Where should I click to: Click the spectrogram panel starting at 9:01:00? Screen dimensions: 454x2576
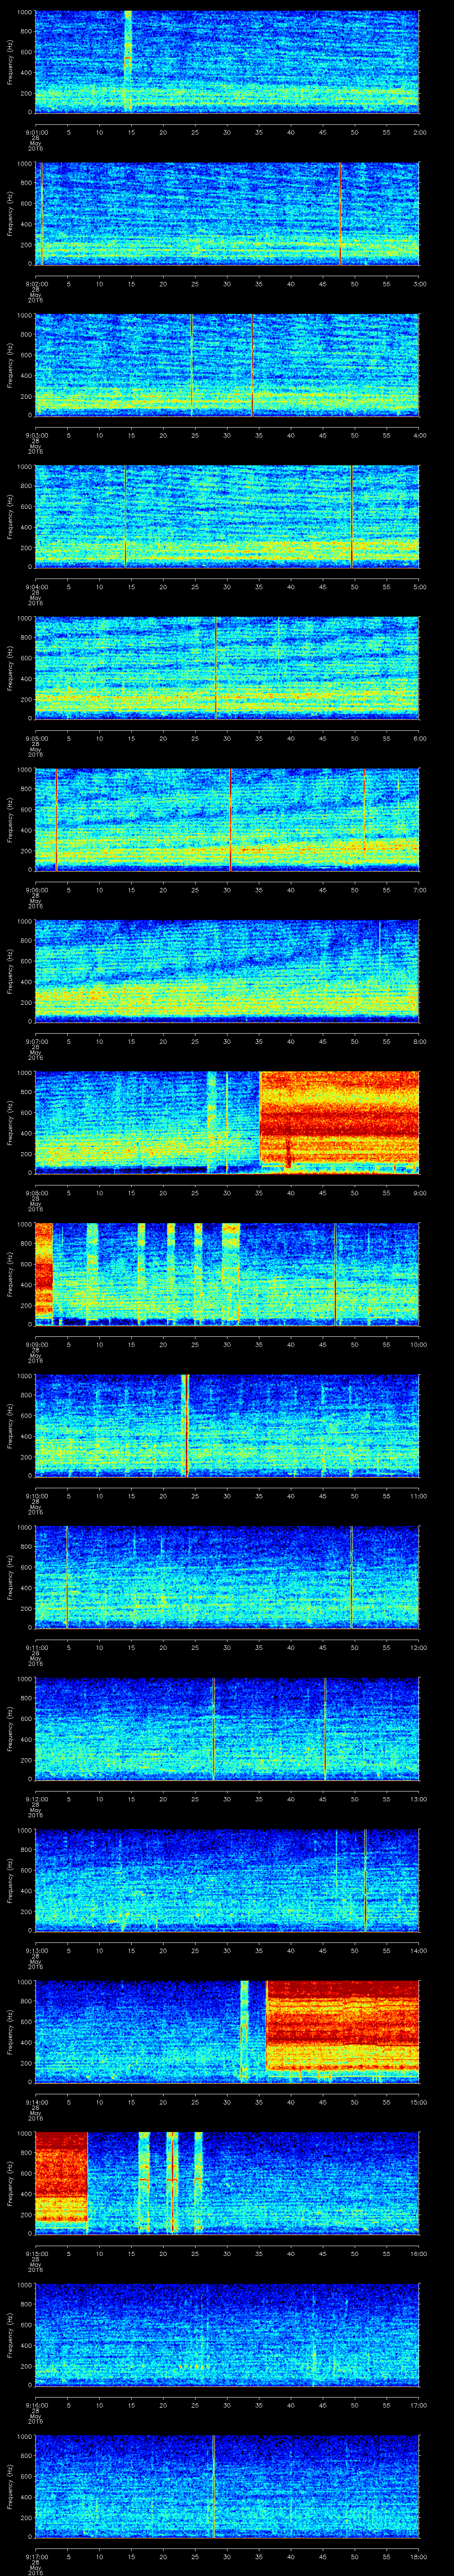[x=227, y=62]
